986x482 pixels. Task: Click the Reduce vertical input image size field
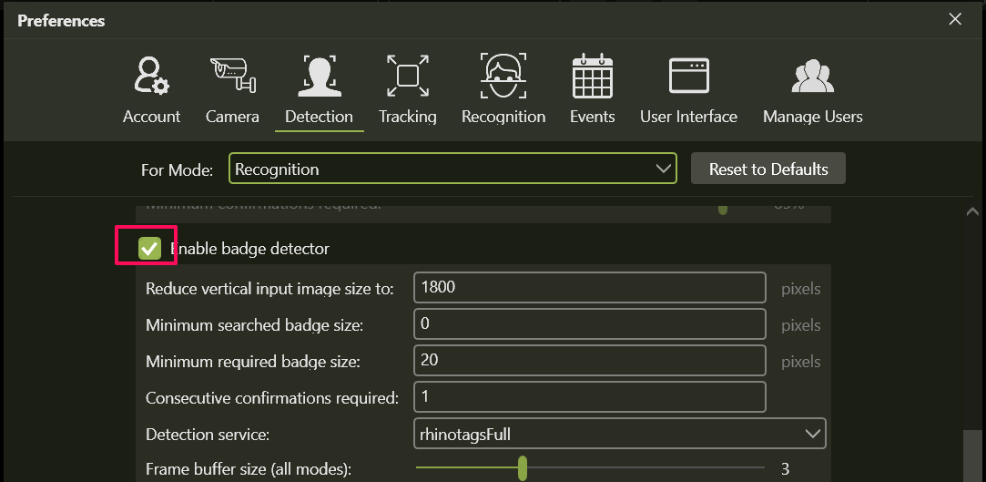589,288
